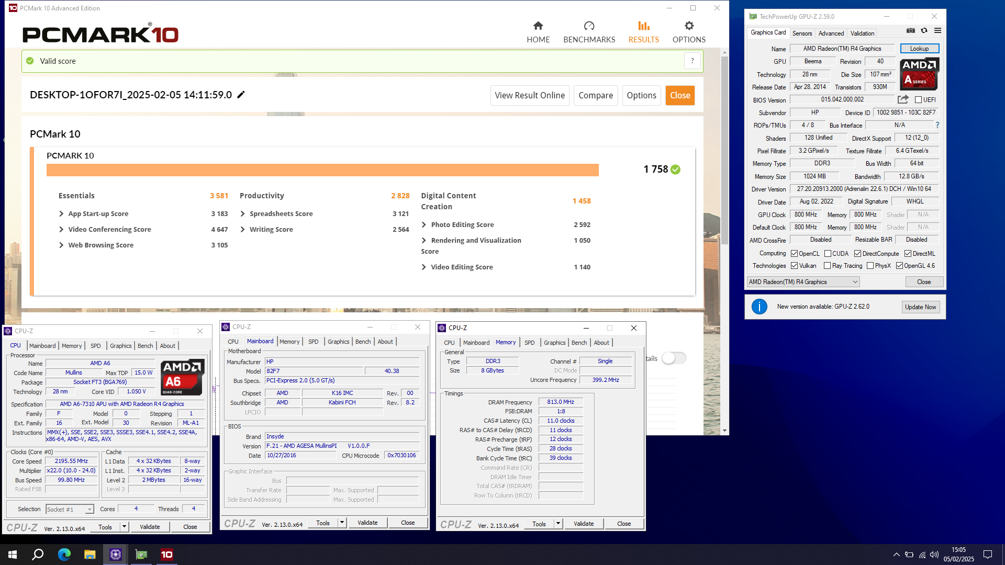Viewport: 1005px width, 565px height.
Task: Click Validate in CPU-Z CPU window
Action: pos(150,527)
